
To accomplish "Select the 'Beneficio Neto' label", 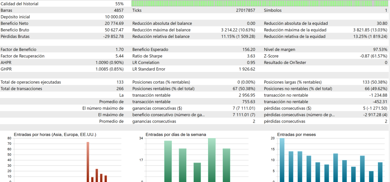I will (x=14, y=23).
